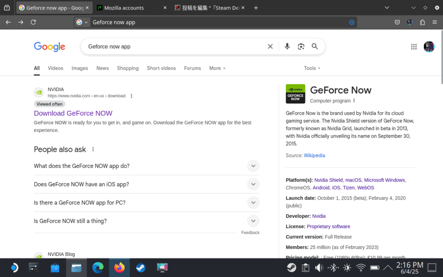Open the knowledge panel more options
Screen dimensions: 443x277
click(354, 100)
